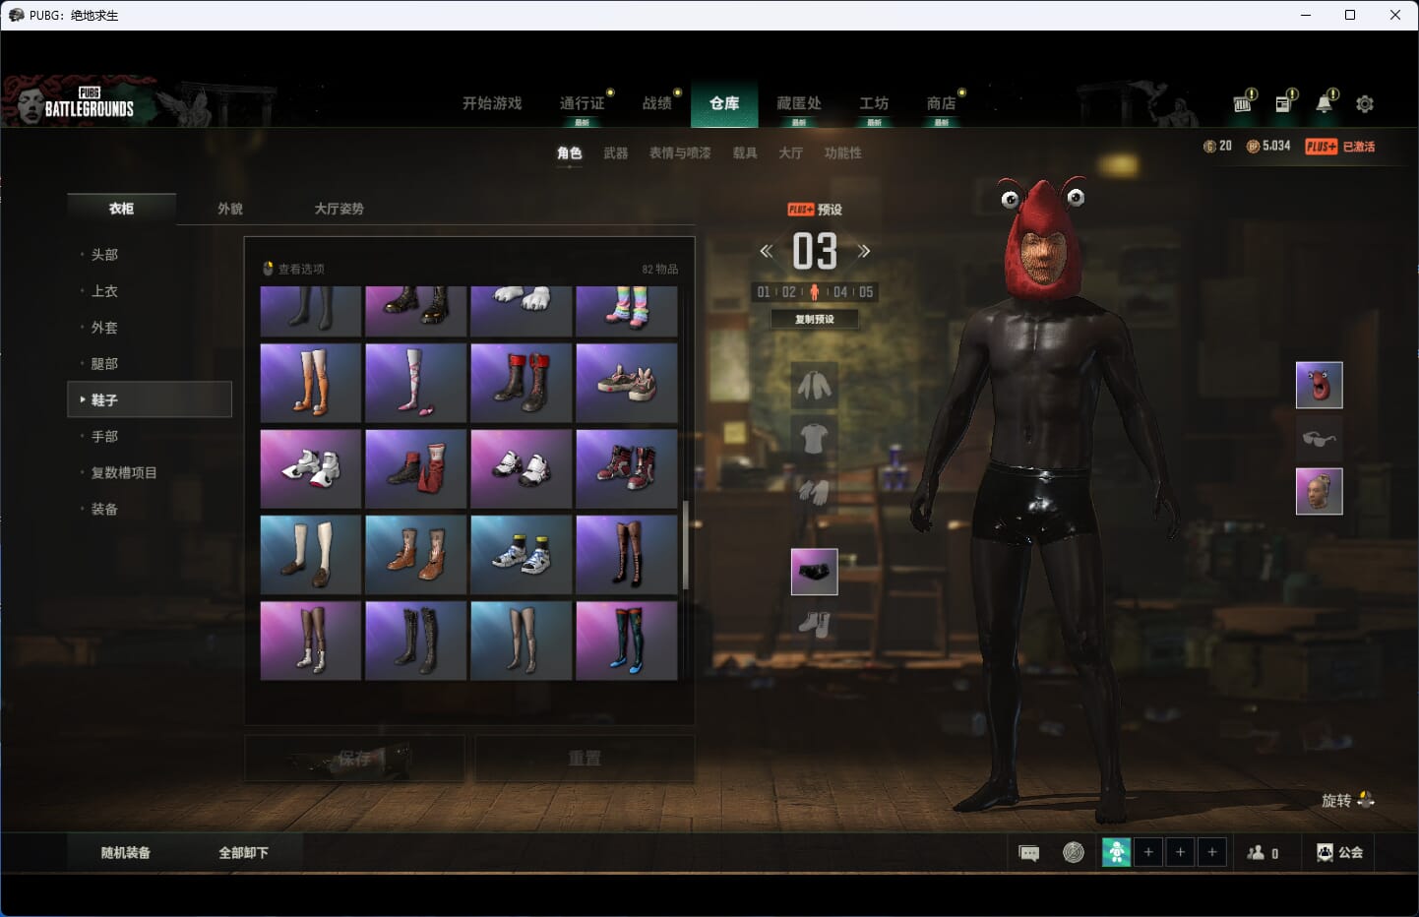1419x917 pixels.
Task: Open the 衣柜 wardrobe tab
Action: [x=121, y=209]
